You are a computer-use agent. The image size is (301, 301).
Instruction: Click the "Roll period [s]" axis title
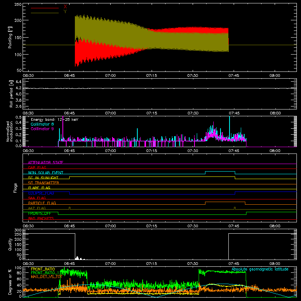pyautogui.click(x=11, y=94)
